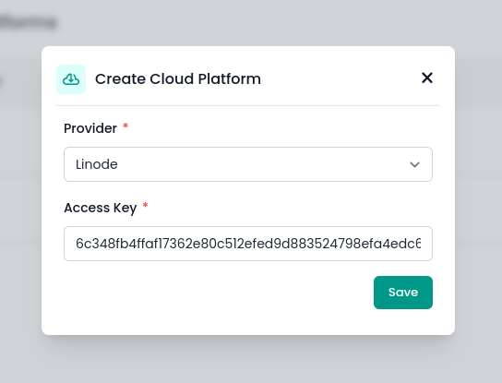
Task: Click the X icon beside the title
Action: click(x=427, y=78)
